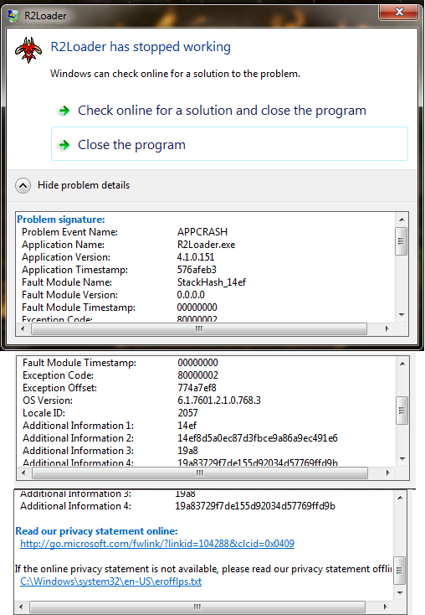Viewport: 425px width, 615px height.
Task: Click down arrow of top details scrollbar
Action: click(402, 314)
